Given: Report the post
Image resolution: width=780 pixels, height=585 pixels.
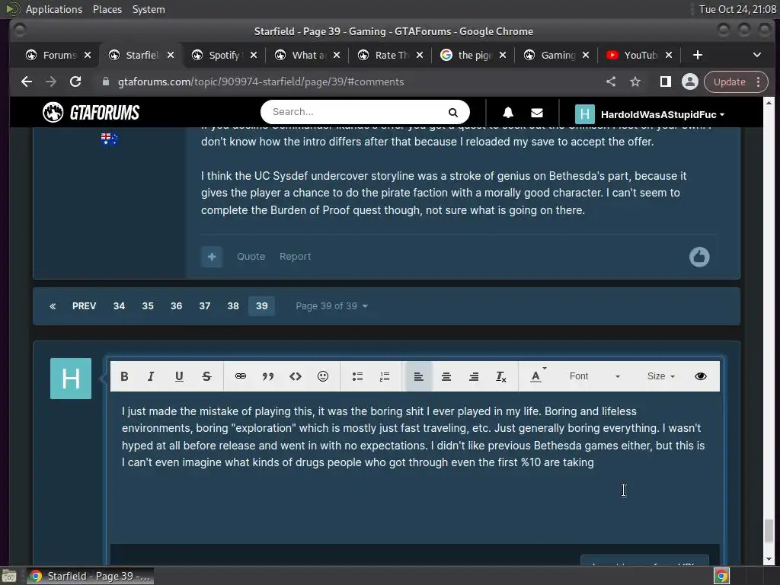Looking at the screenshot, I should pos(295,257).
